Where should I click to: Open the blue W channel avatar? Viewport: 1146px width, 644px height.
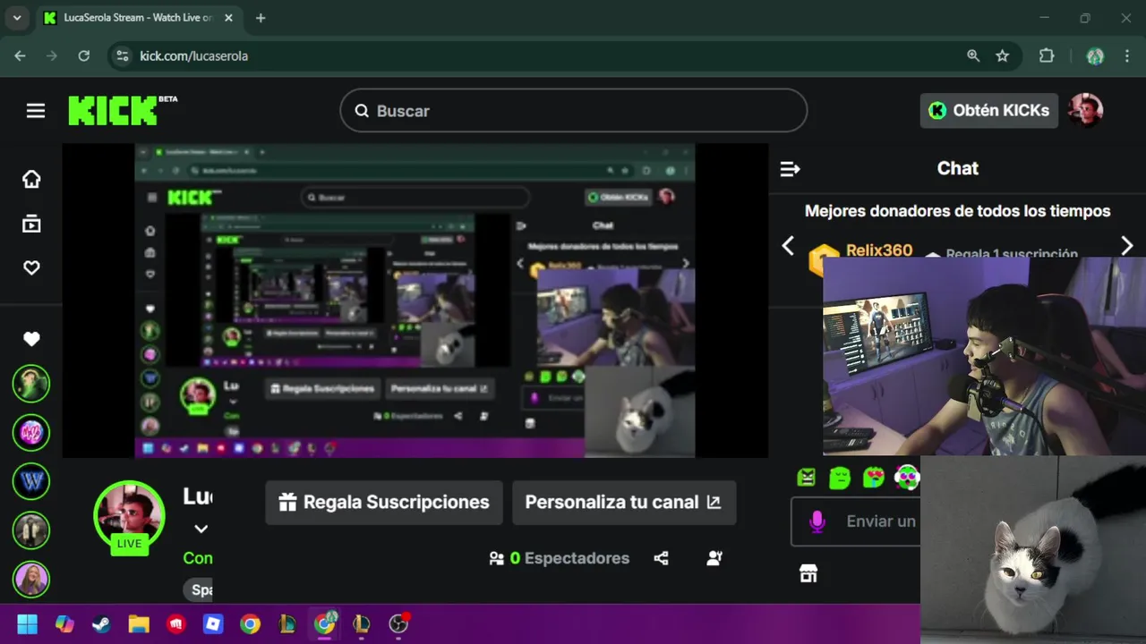pyautogui.click(x=31, y=481)
